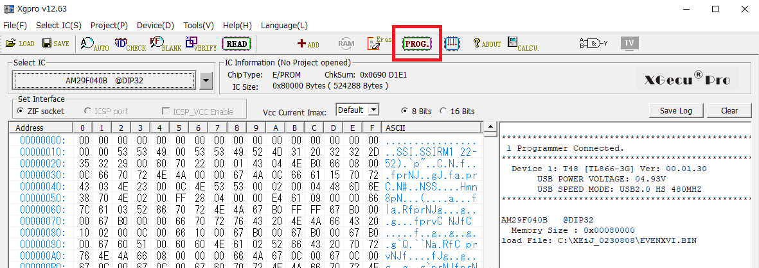The width and height of the screenshot is (759, 268).
Task: Click address row 00000070:
Action: pos(42,221)
